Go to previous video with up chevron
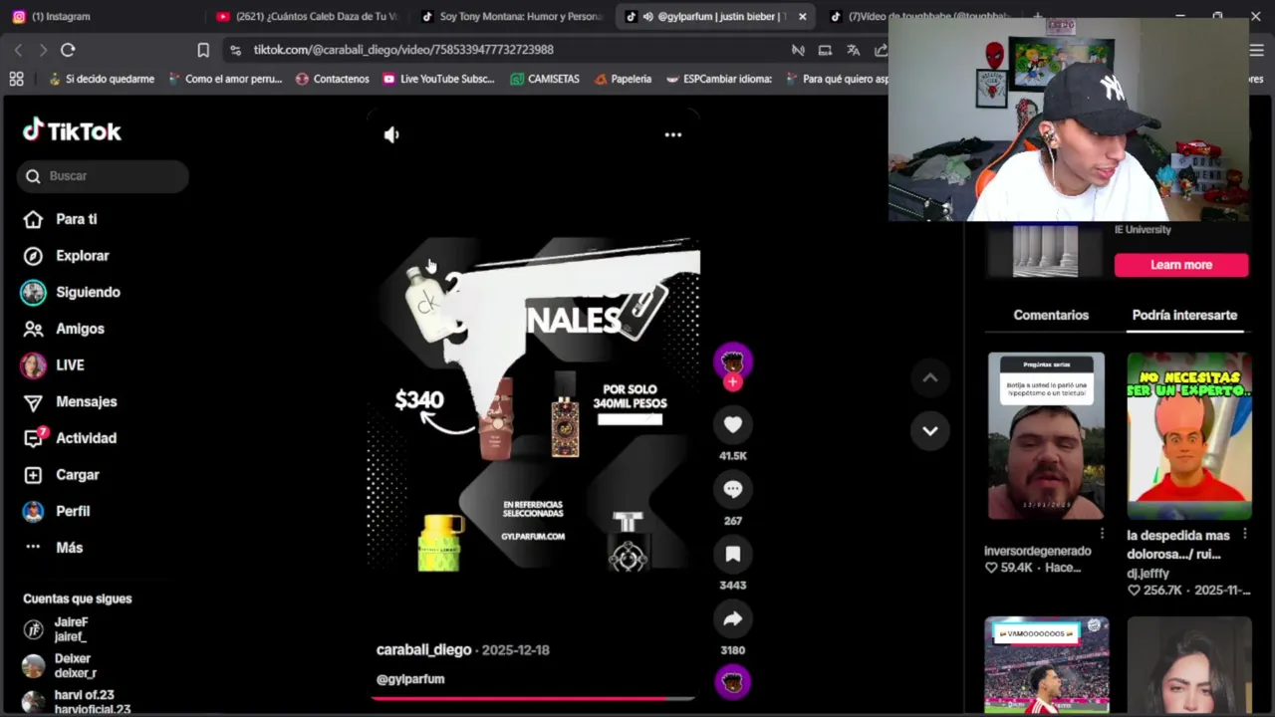Image resolution: width=1275 pixels, height=717 pixels. pos(930,377)
